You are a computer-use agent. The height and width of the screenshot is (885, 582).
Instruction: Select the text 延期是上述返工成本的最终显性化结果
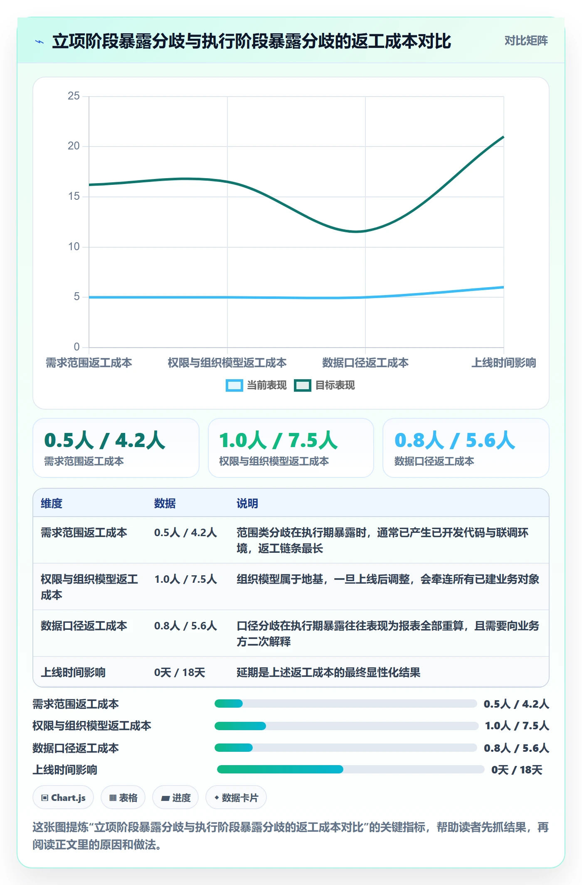(328, 672)
